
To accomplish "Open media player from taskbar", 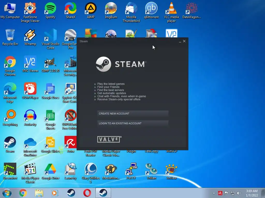I will click(x=55, y=193).
